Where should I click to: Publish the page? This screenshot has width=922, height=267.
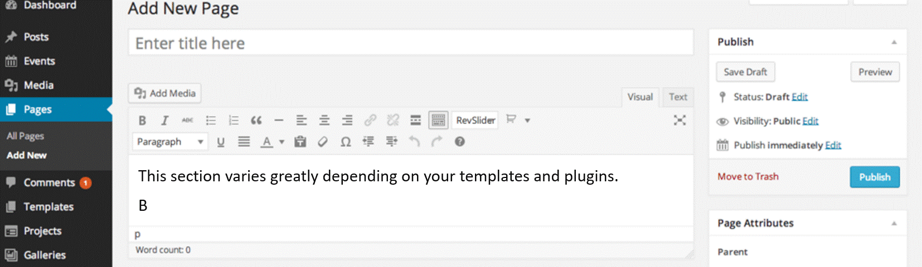[x=875, y=177]
